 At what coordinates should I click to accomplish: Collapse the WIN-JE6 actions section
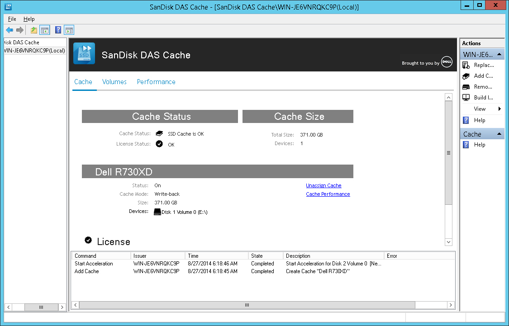[x=499, y=54]
